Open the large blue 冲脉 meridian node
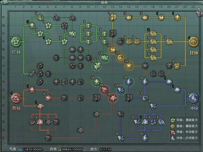This screenshot has width=203, height=152. (194, 98)
